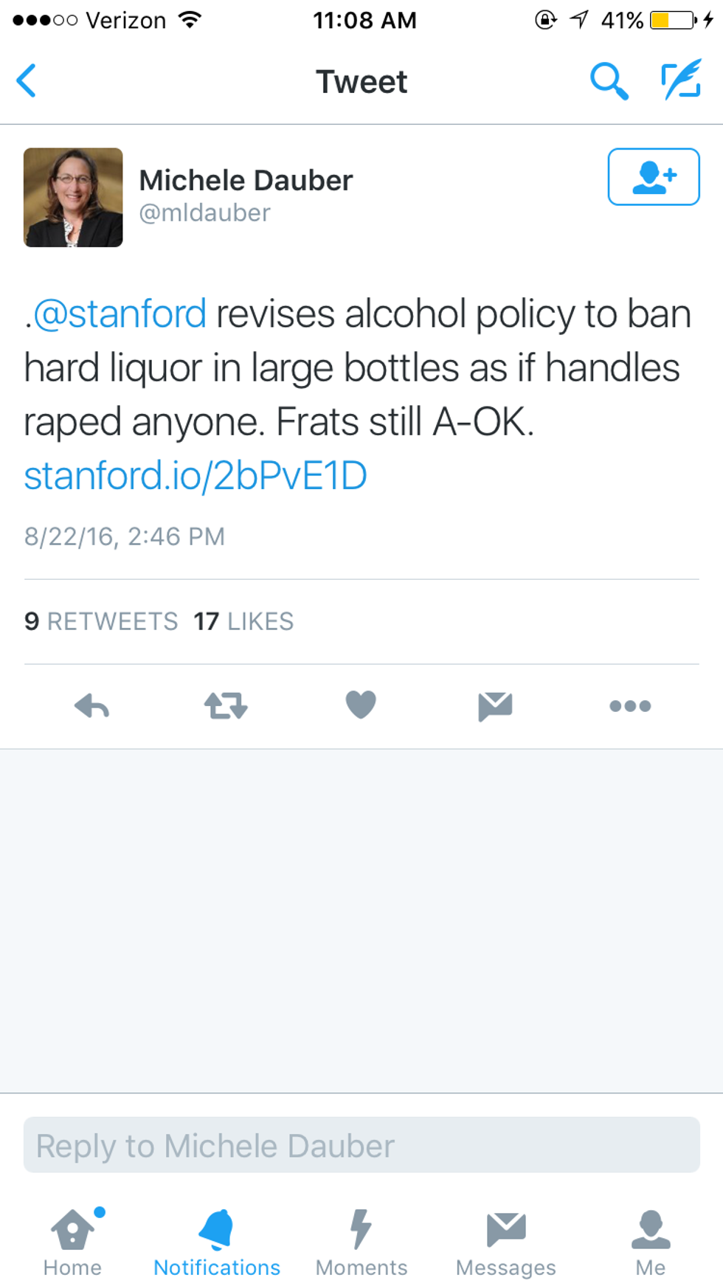
Task: Share tweet via direct message envelope icon
Action: (495, 706)
